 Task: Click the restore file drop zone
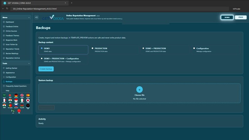point(140,93)
